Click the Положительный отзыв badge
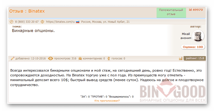 171,12
